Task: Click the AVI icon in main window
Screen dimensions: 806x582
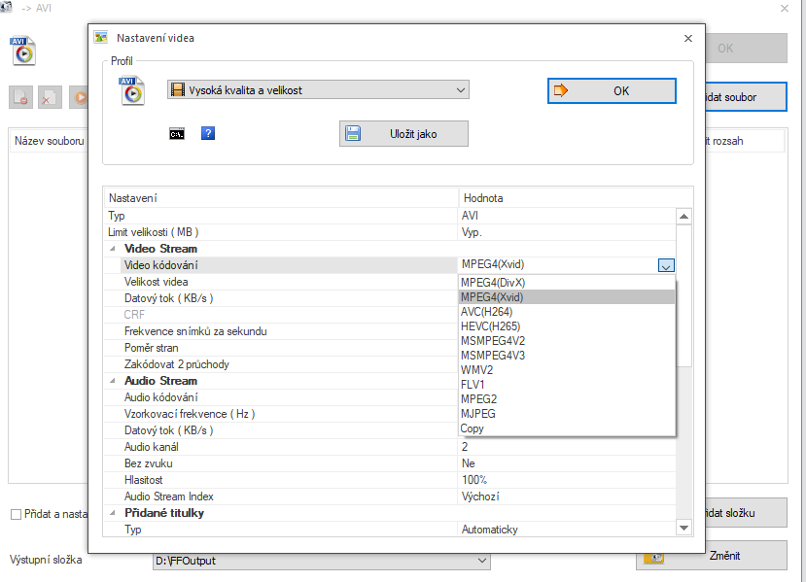Action: (22, 50)
